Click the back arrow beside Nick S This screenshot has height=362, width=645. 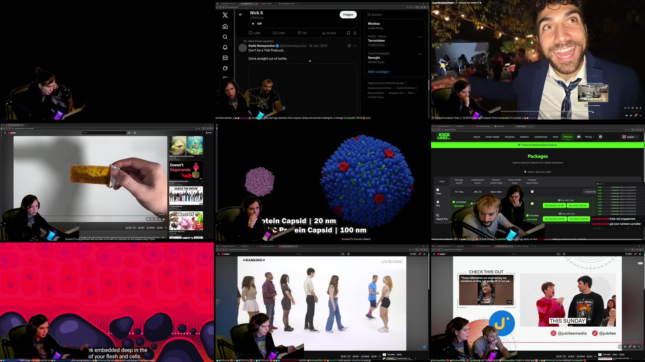[x=240, y=15]
